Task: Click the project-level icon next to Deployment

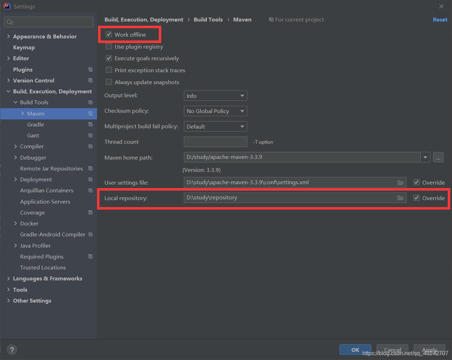Action: (91, 179)
